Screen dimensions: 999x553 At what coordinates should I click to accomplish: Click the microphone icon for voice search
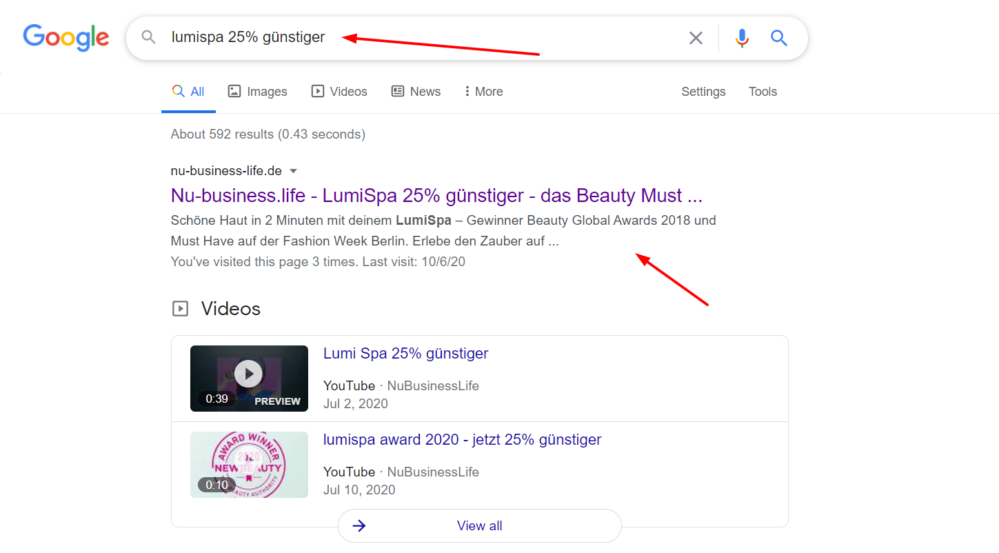coord(742,38)
